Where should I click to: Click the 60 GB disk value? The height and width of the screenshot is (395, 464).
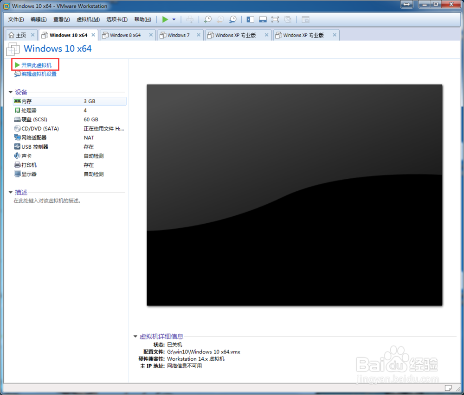click(x=91, y=119)
